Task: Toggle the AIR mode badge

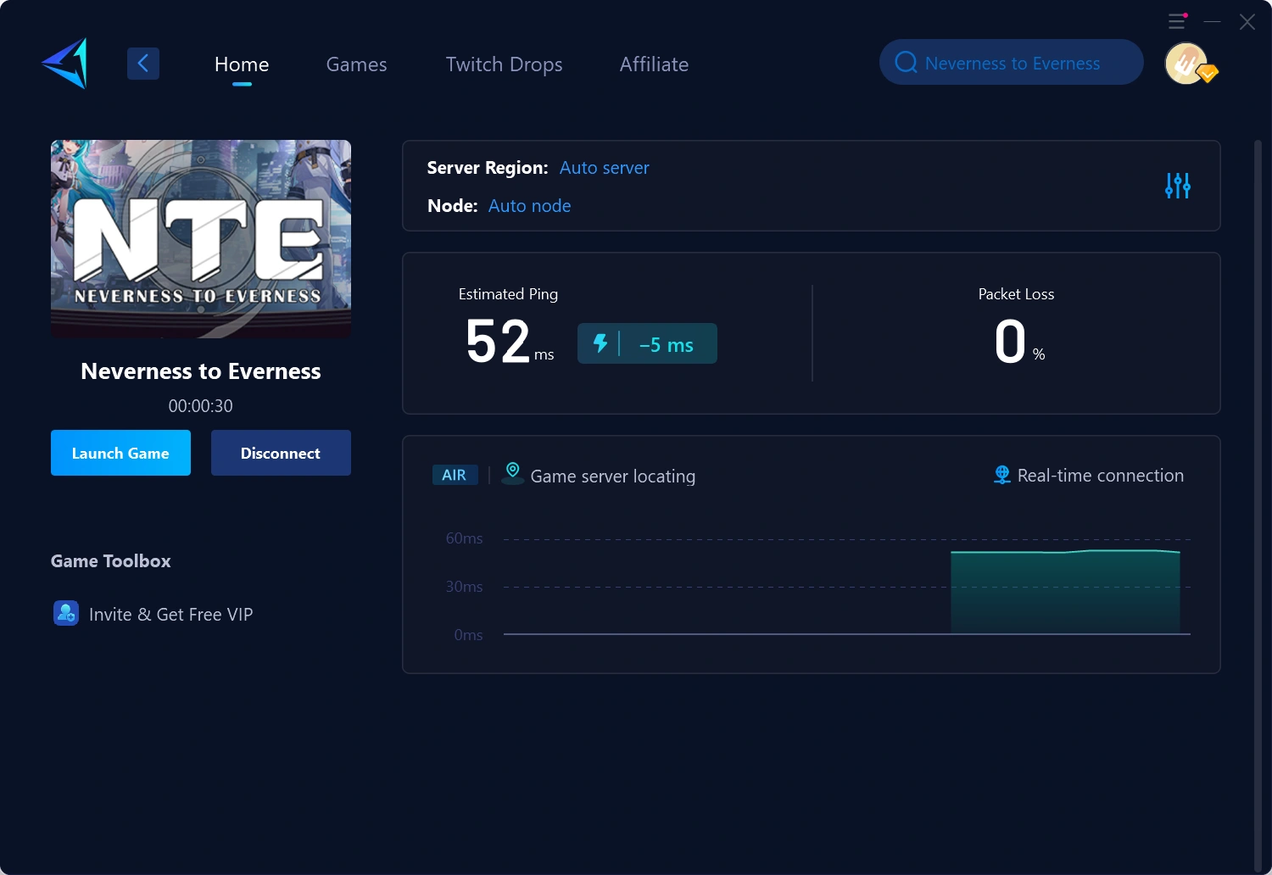Action: (455, 475)
